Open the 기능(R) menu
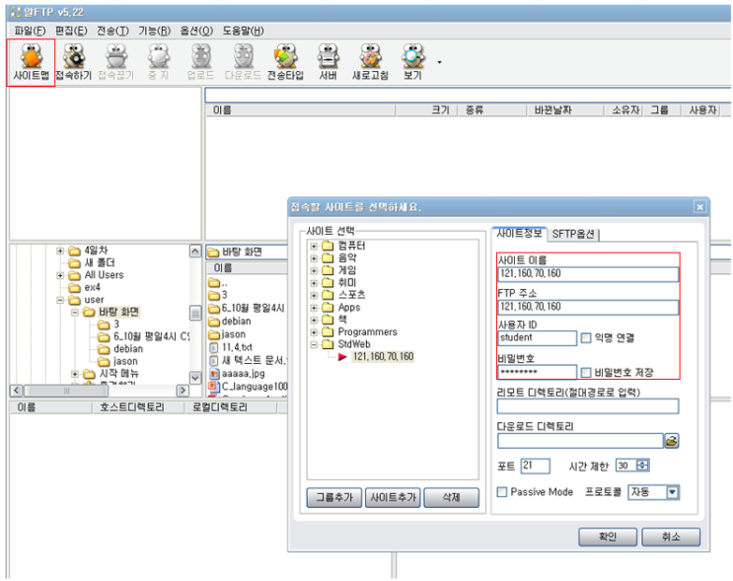This screenshot has width=733, height=581. (x=154, y=31)
